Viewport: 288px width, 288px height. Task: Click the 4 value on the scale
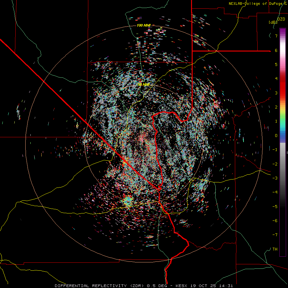pyautogui.click(x=276, y=79)
